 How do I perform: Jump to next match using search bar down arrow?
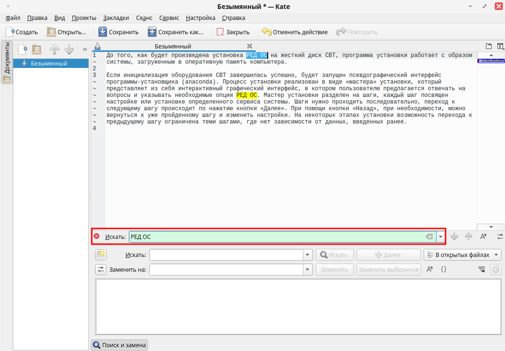(x=454, y=237)
